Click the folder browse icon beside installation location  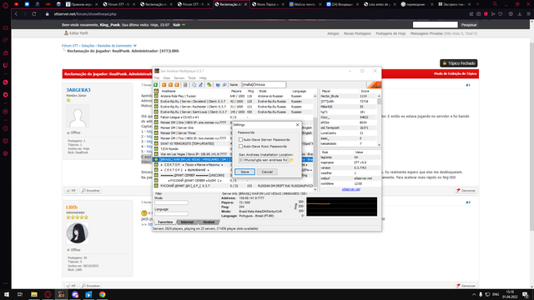[x=291, y=160]
